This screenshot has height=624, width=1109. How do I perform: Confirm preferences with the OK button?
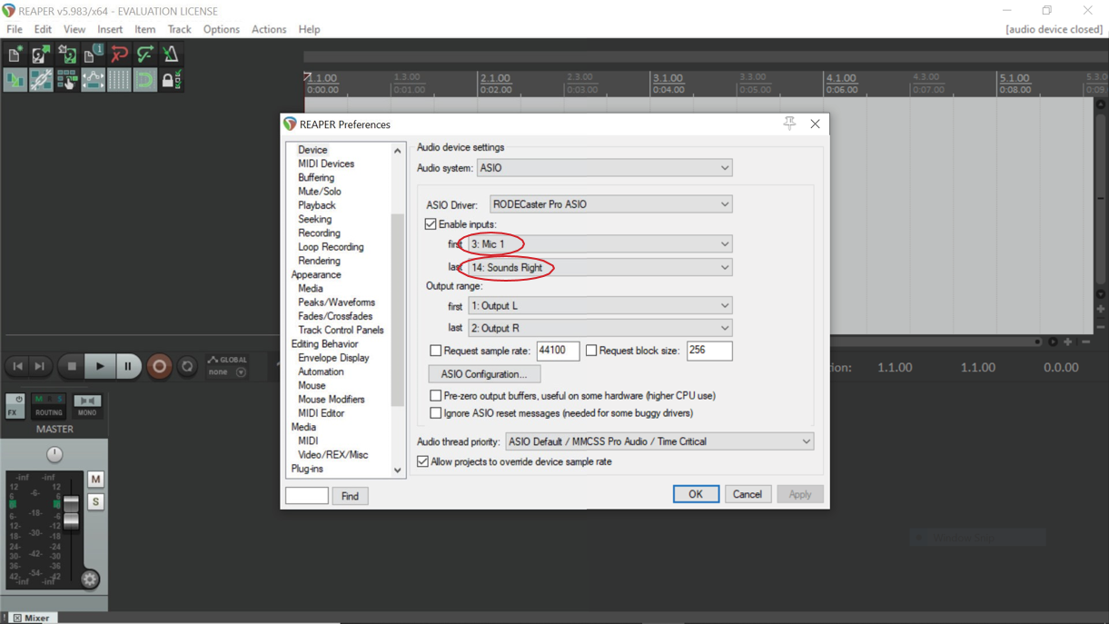click(x=695, y=494)
